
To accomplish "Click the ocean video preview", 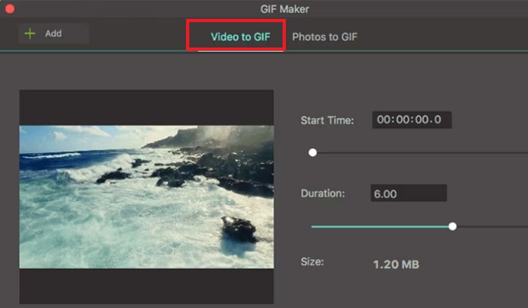I will [147, 197].
